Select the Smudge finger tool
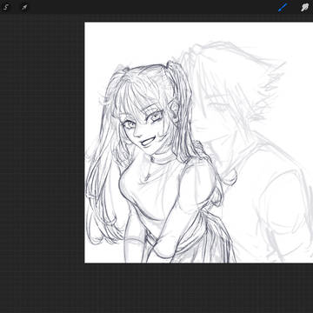The image size is (313, 313). click(x=304, y=7)
